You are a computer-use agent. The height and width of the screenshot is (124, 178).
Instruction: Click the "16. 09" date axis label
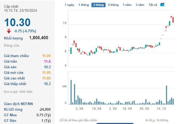127,109
